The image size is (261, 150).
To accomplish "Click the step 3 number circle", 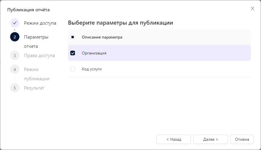I will (15, 55).
